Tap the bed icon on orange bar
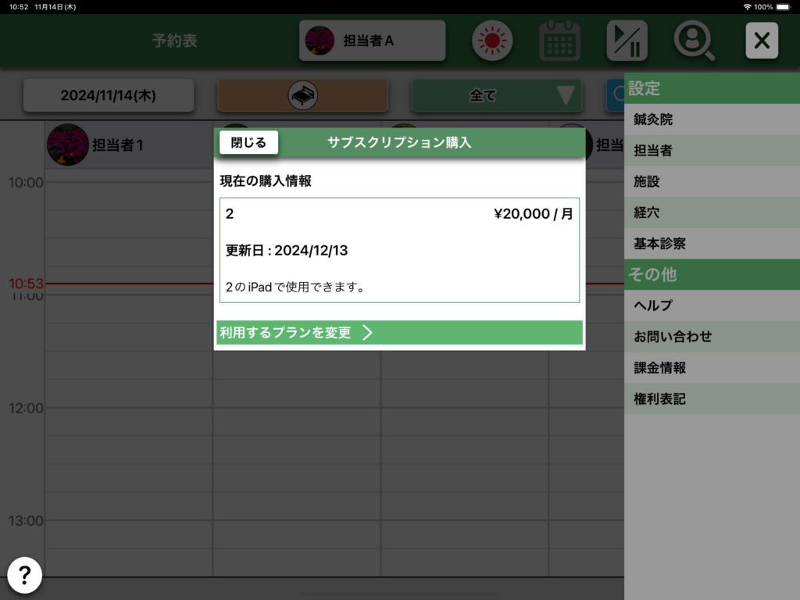The image size is (800, 600). coord(302,95)
